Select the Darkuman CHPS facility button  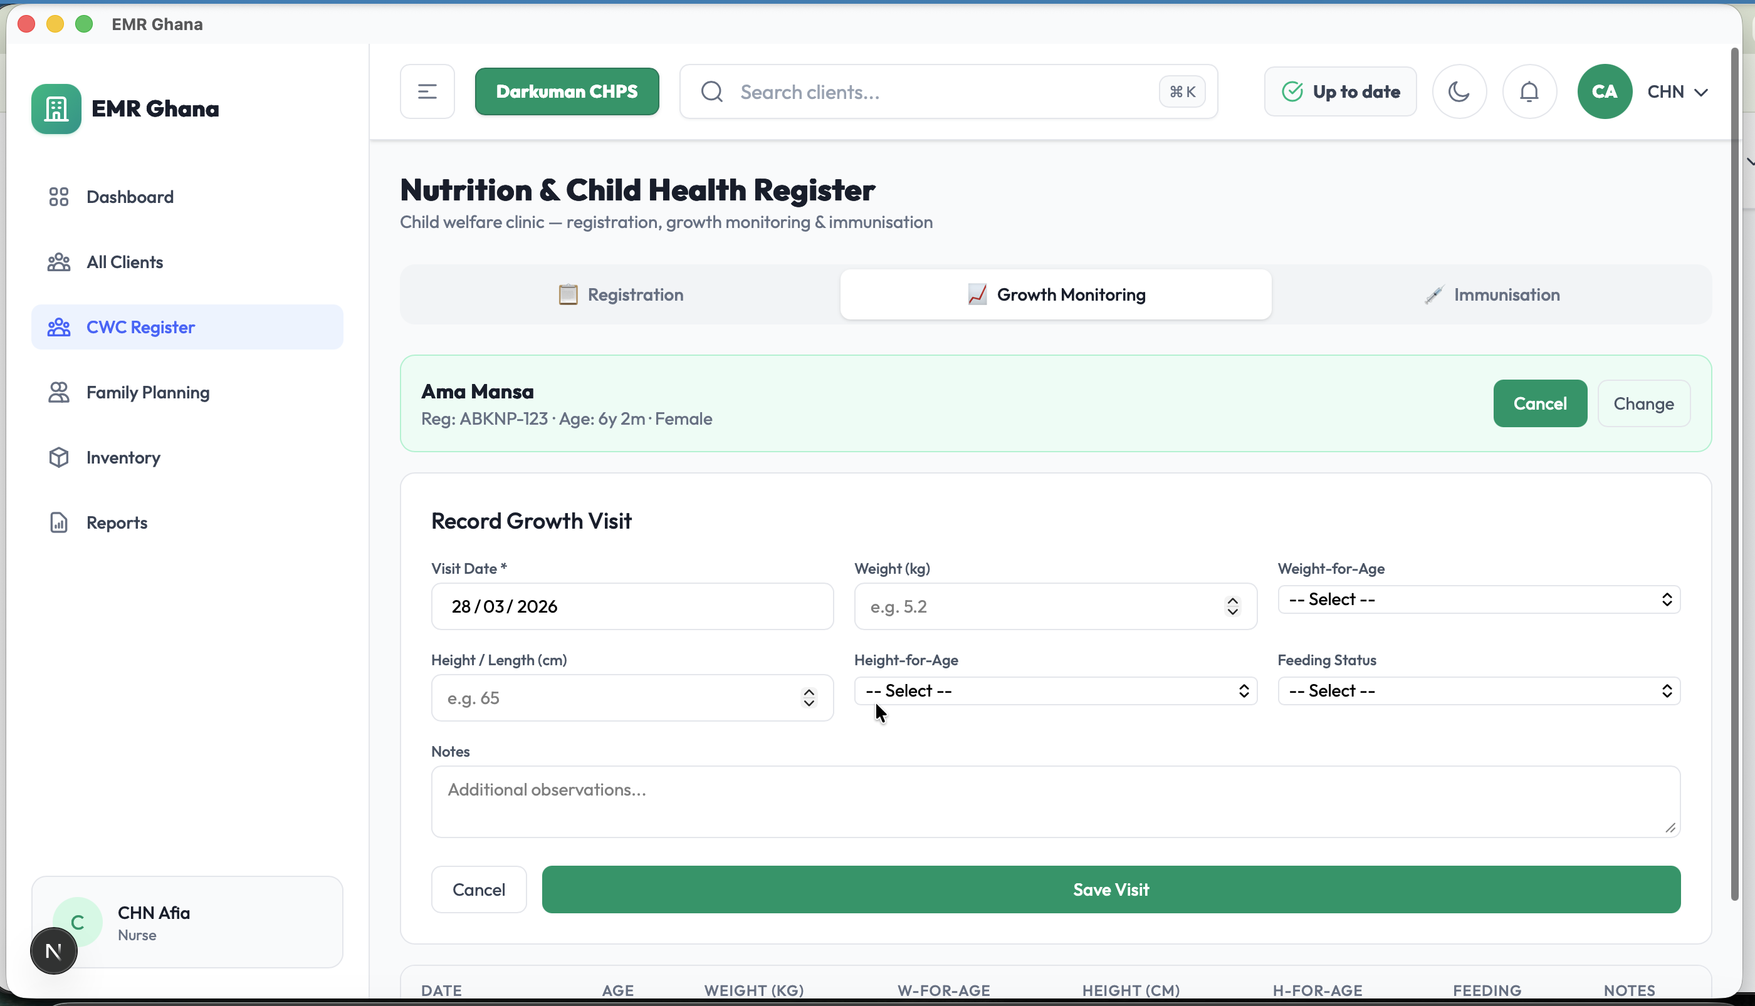click(x=567, y=90)
